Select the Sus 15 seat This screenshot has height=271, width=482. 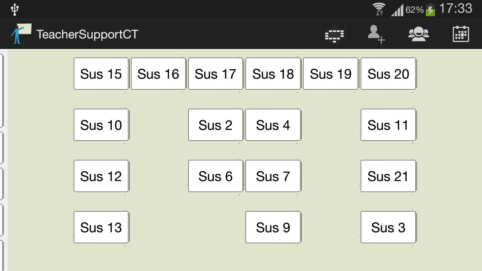pyautogui.click(x=101, y=74)
